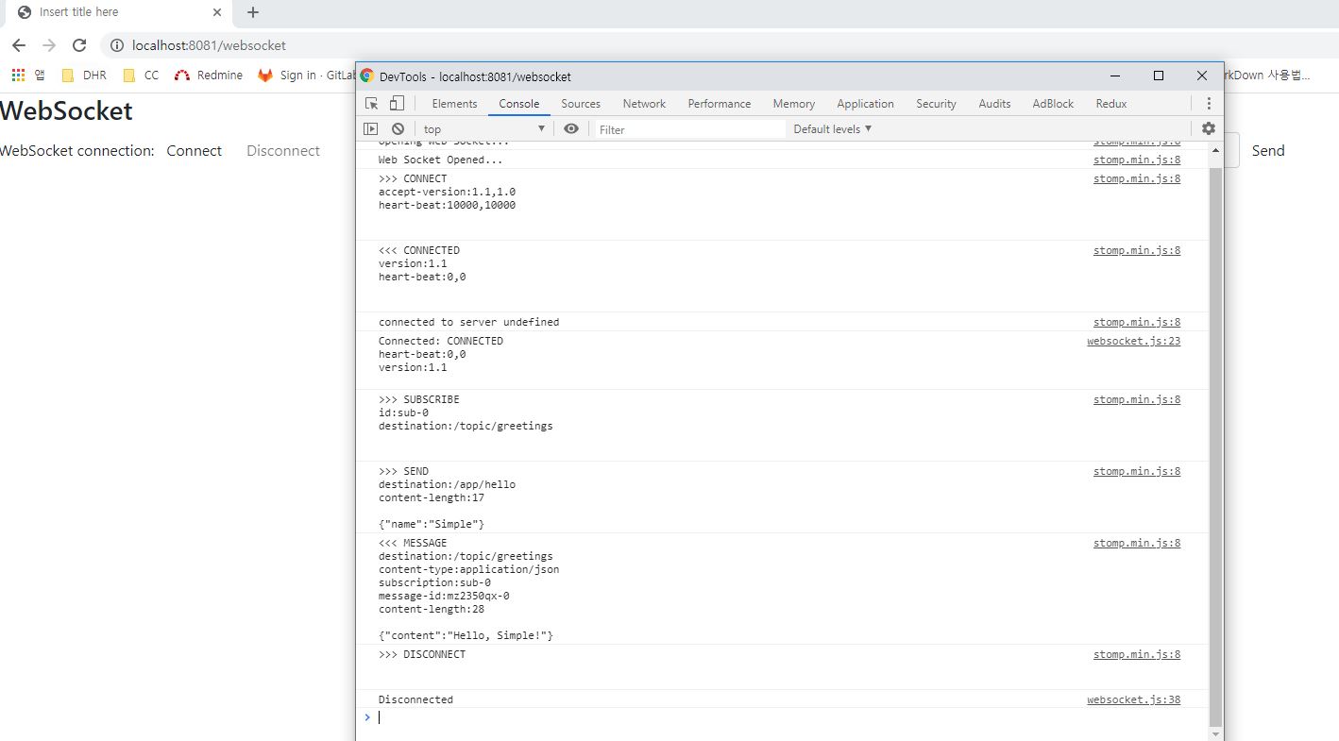Open stomp.min.js:8 link beside MESSAGE log
The width and height of the screenshot is (1339, 741).
(1137, 543)
